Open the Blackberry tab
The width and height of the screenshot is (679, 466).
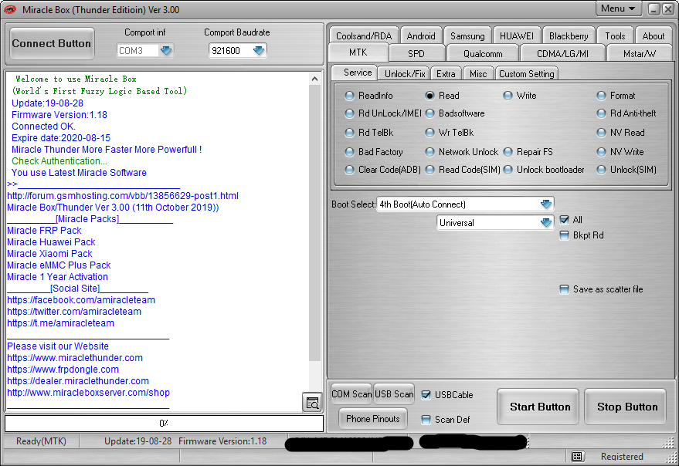569,36
